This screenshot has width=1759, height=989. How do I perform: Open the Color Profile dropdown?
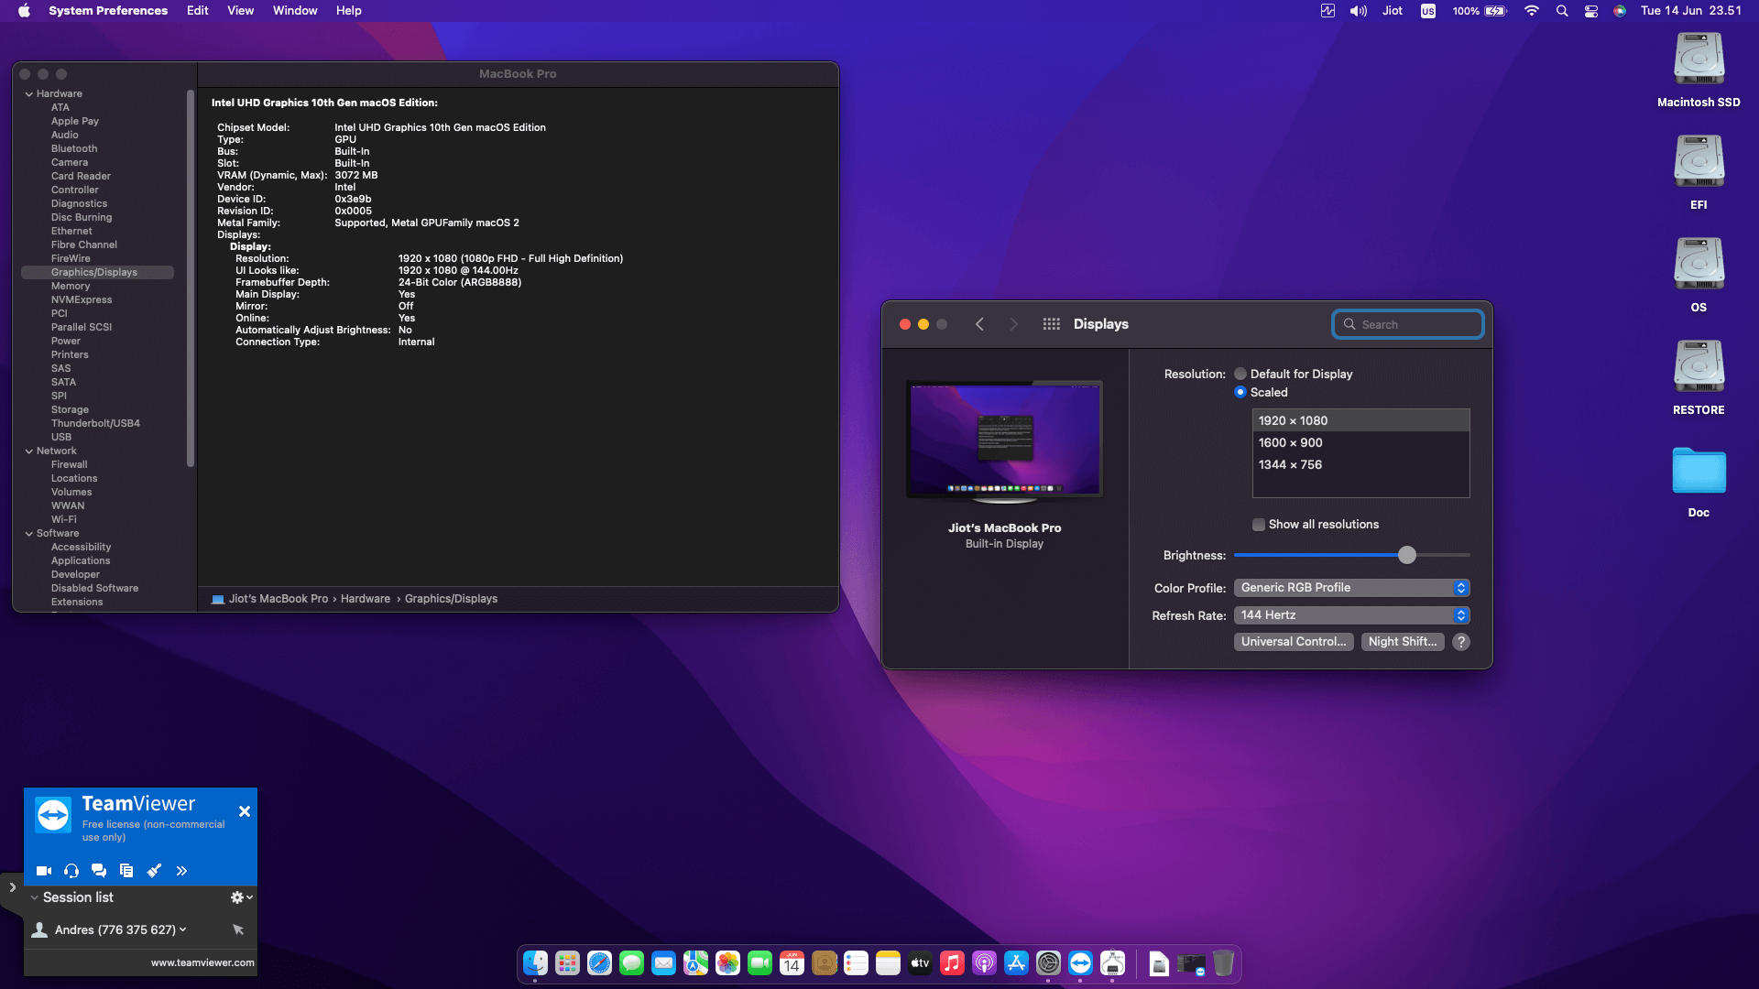tap(1462, 587)
